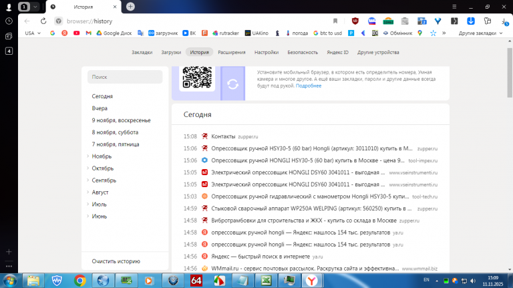Open the Другие закладки dropdown
Screen dimensions: 513x288
(480, 33)
